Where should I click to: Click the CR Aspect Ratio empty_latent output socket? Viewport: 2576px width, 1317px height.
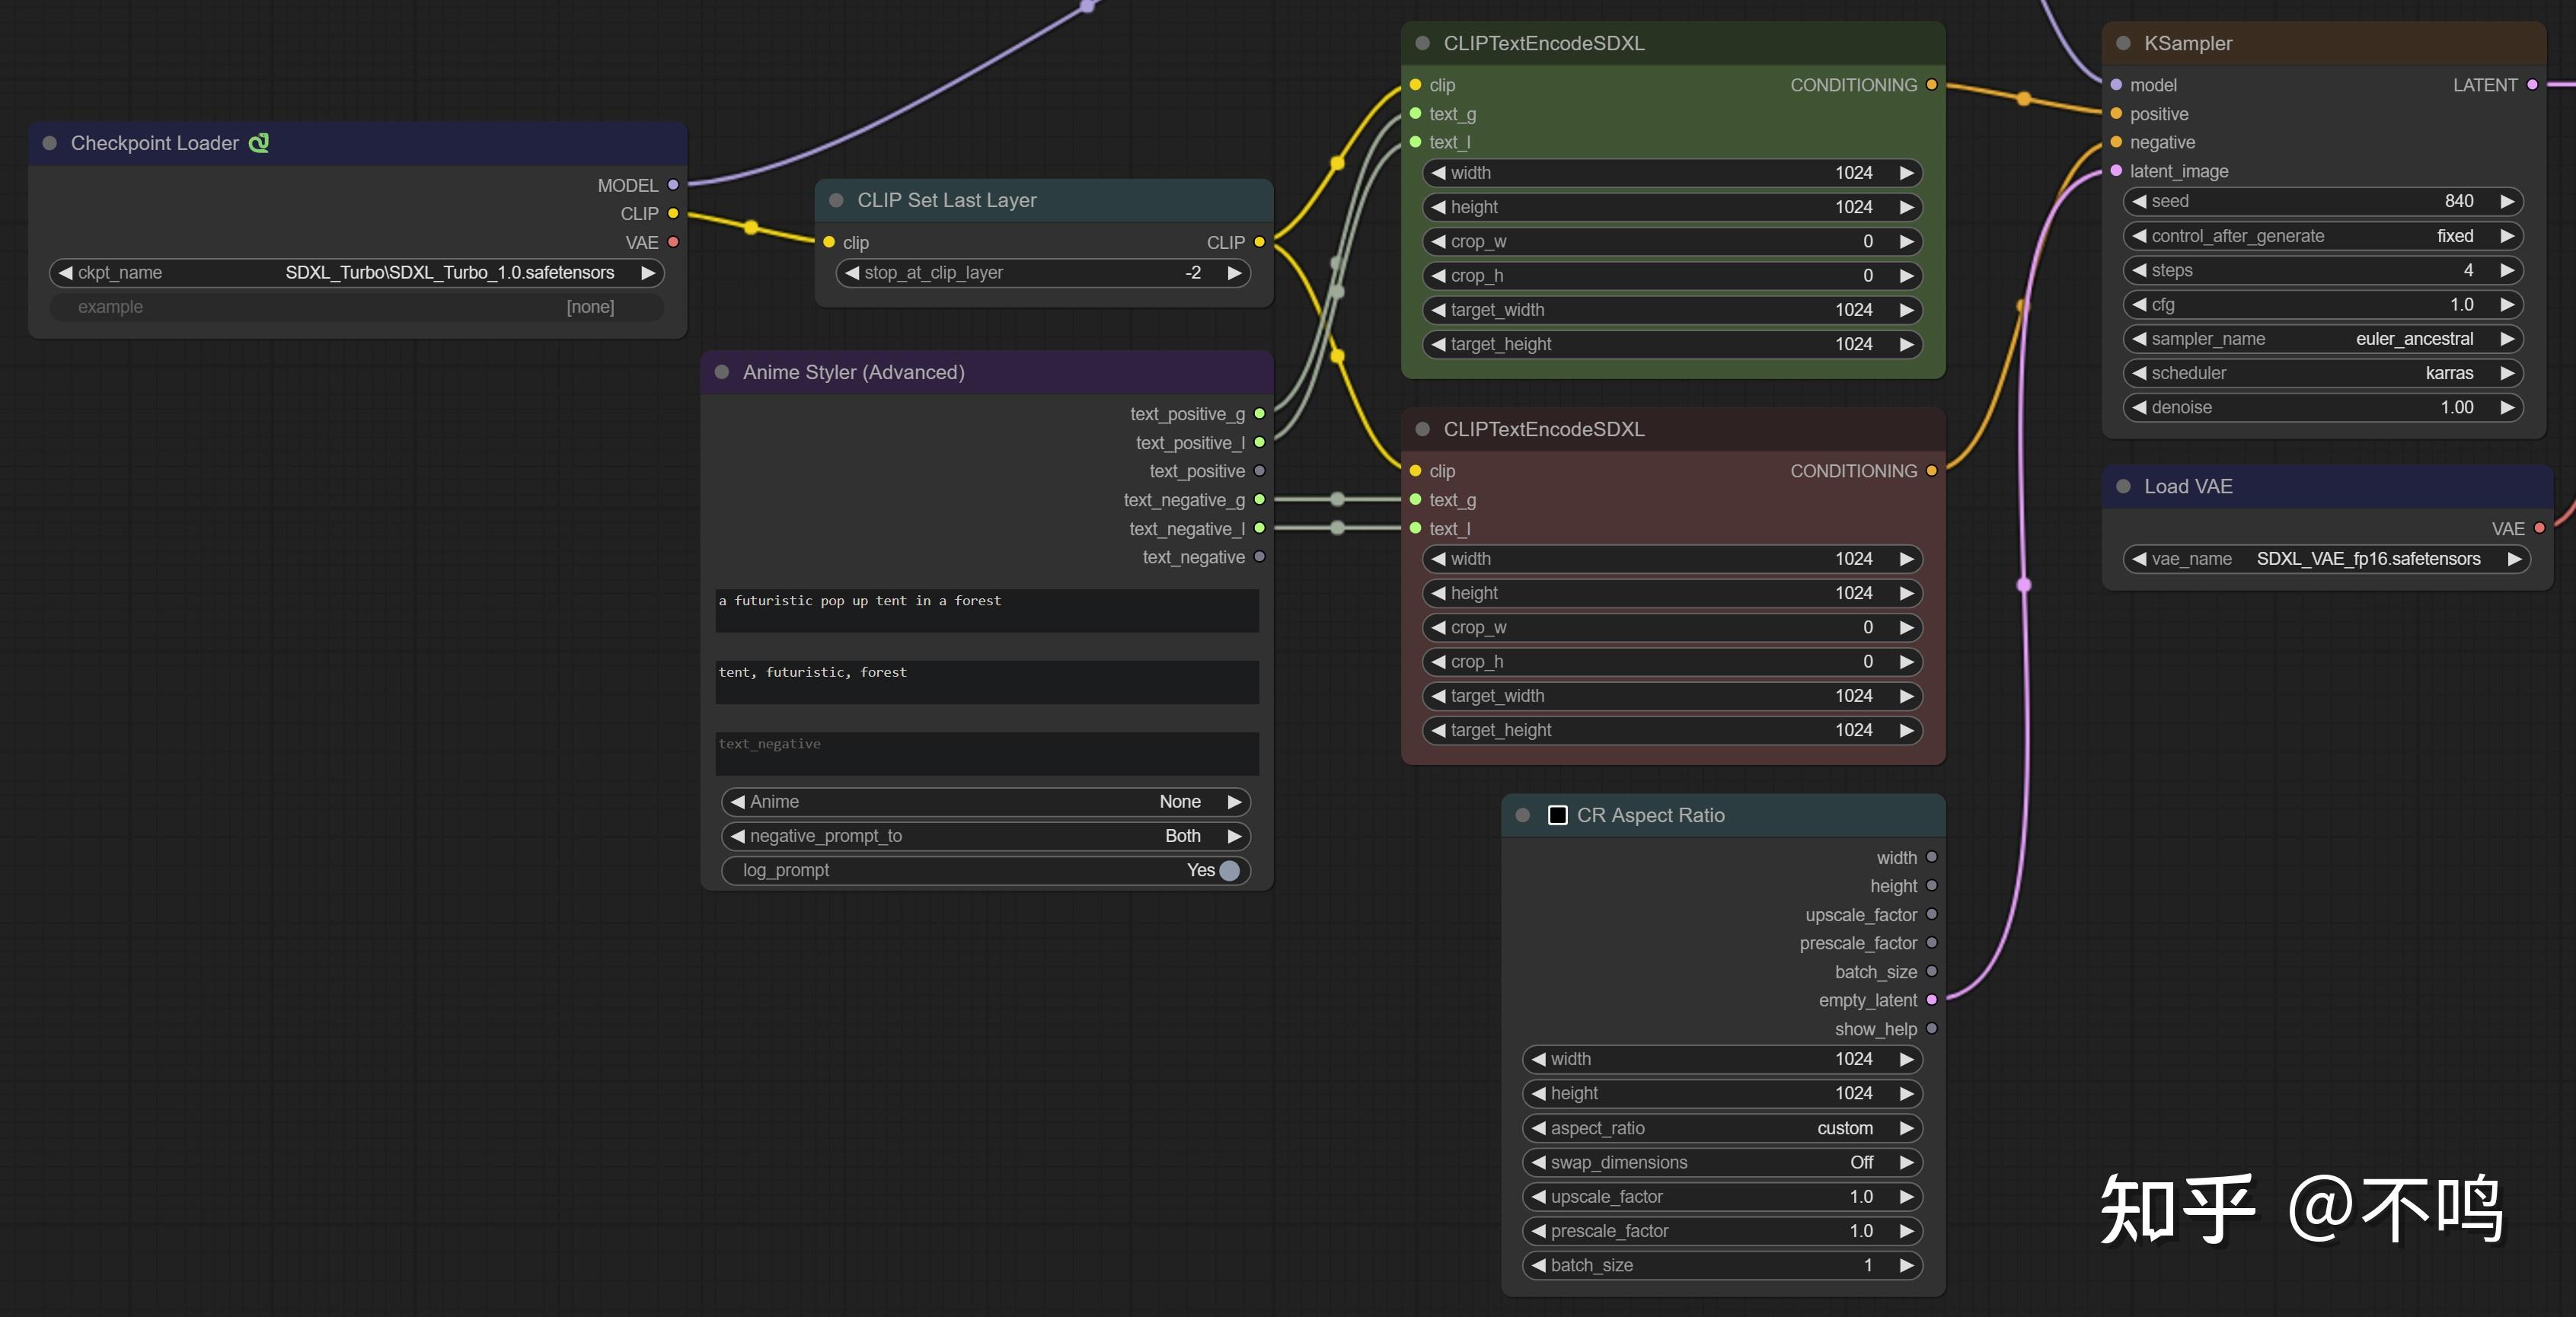coord(1931,1000)
